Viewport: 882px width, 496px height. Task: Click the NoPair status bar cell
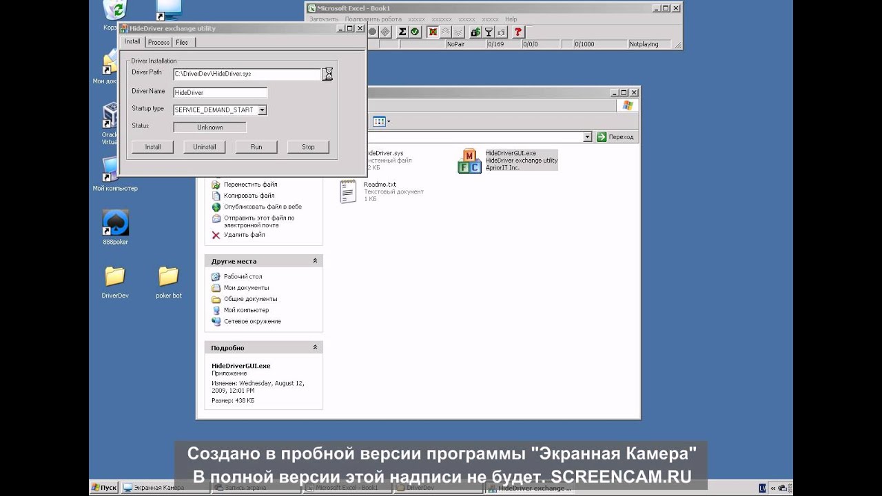[464, 44]
